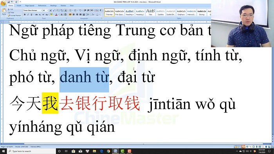
Task: Open the References ribbon tab
Action: (42, 5)
